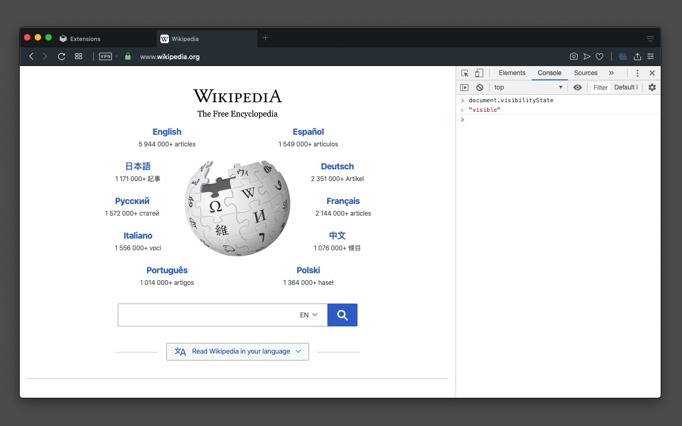Click the Wikipedia wordmark heading
The width and height of the screenshot is (682, 426).
[x=238, y=96]
